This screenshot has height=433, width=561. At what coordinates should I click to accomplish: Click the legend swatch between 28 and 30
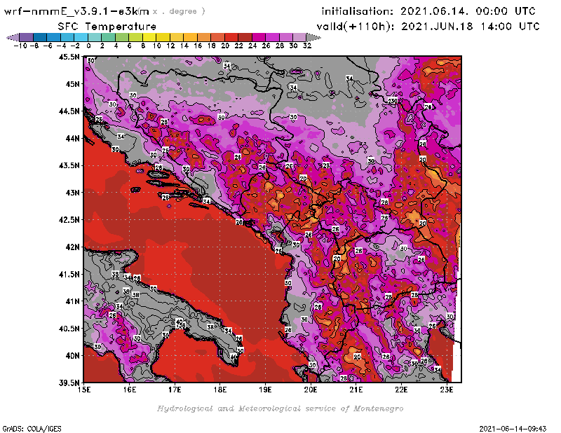[286, 37]
